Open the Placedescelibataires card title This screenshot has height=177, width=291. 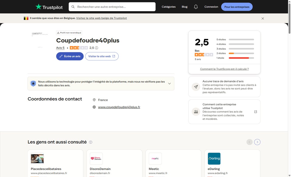(46, 169)
